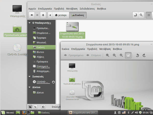Image resolution: width=153 pixels, height=115 pixels.
Task: Open Επιφάνεια desktop in sidebar
Action: pos(41,33)
